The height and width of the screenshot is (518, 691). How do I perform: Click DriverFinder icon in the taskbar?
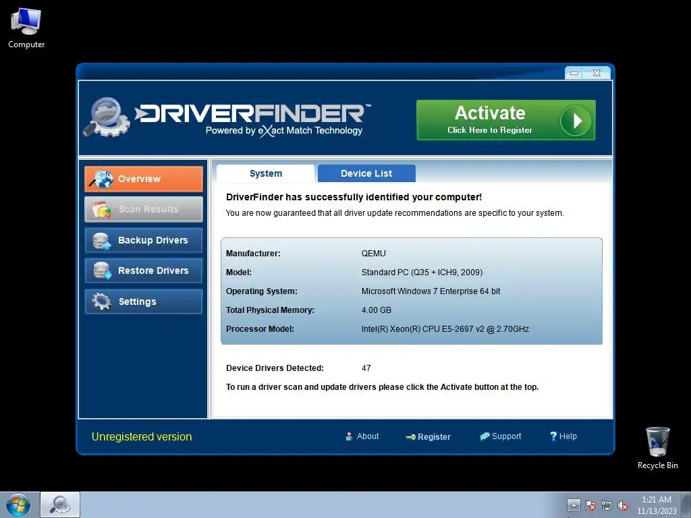60,505
